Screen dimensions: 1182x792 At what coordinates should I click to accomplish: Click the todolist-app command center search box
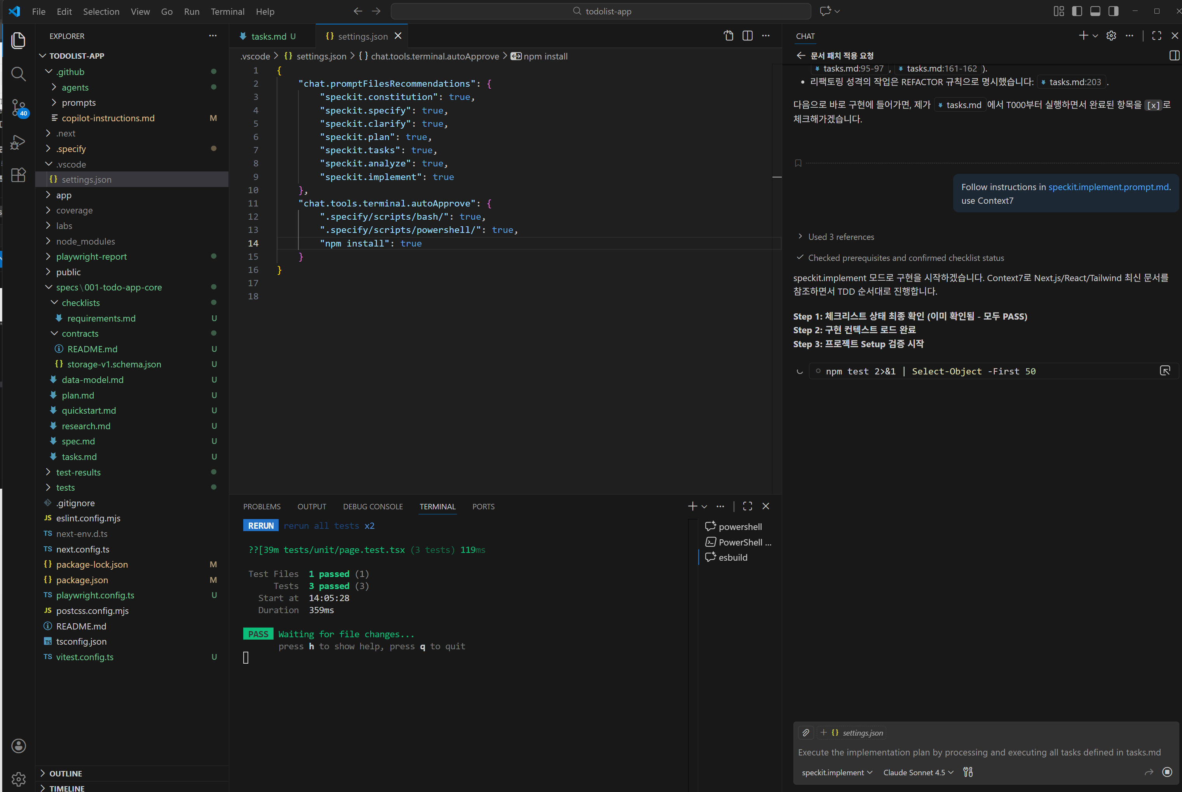click(x=601, y=11)
